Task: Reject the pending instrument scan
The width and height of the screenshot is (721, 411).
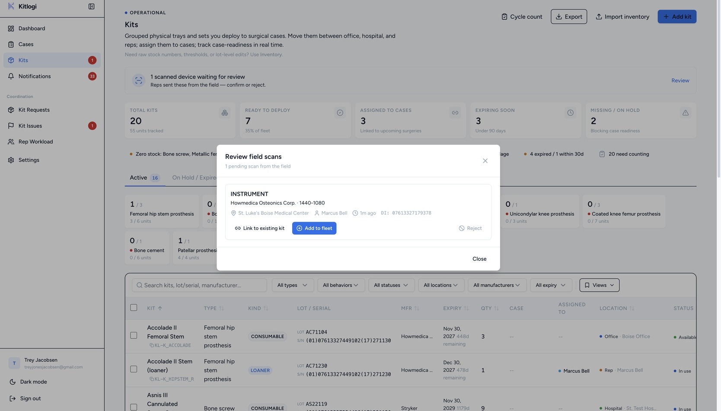Action: (x=470, y=228)
